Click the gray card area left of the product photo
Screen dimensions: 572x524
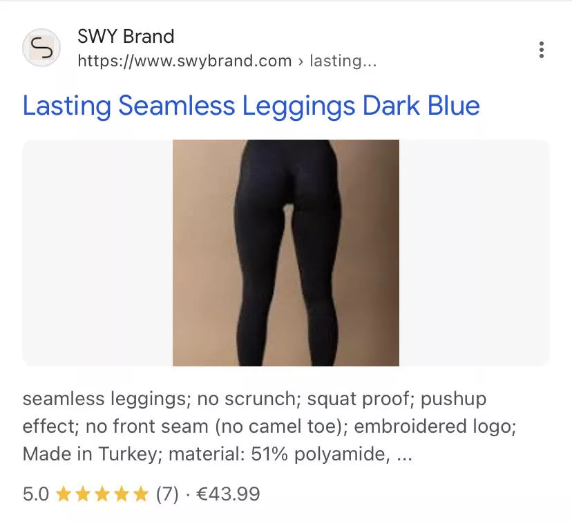(97, 253)
